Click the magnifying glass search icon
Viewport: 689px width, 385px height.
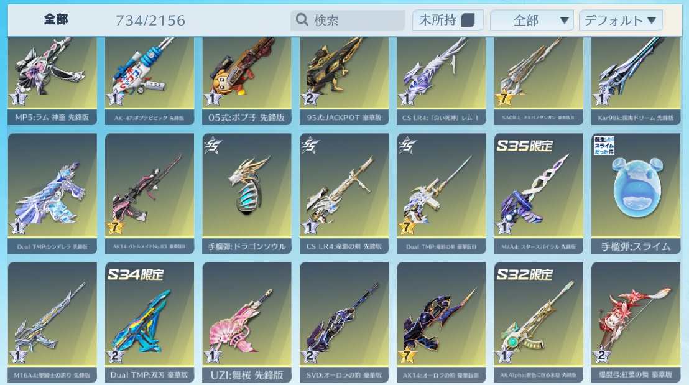tap(302, 20)
